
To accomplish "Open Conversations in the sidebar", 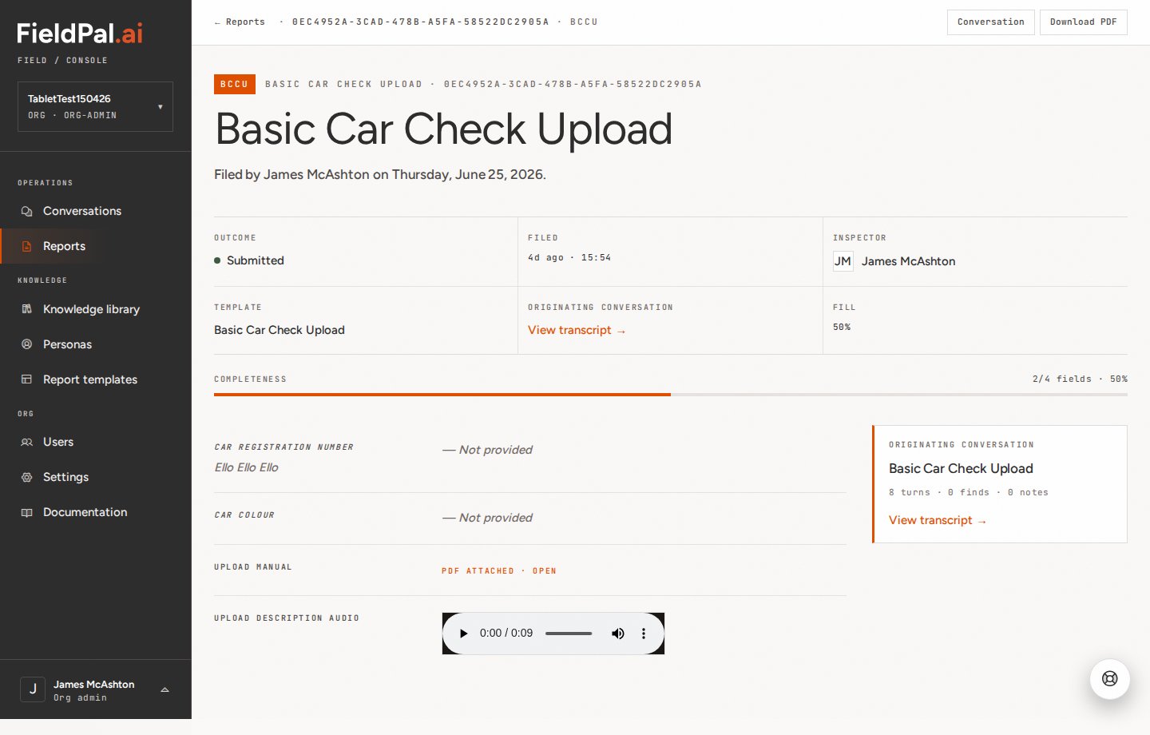I will (x=82, y=211).
